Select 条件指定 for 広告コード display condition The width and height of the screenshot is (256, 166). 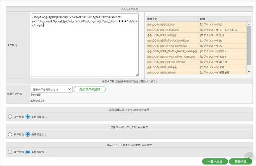tap(10, 134)
